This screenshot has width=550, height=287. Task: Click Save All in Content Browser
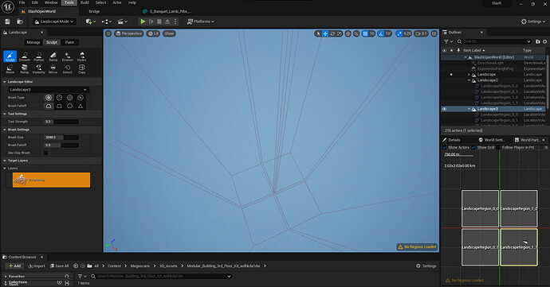point(59,266)
